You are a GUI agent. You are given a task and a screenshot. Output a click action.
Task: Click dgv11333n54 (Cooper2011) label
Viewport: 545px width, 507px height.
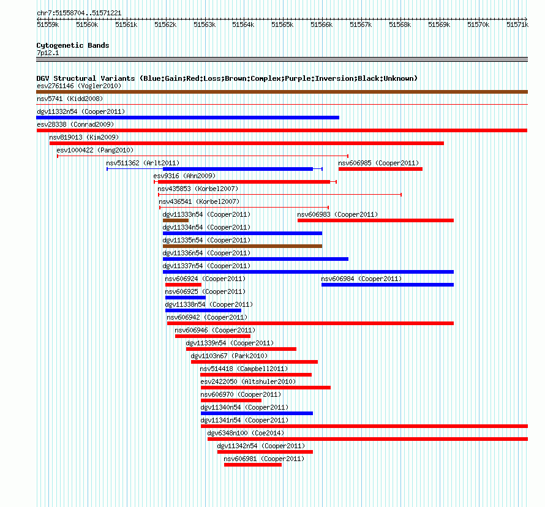(206, 214)
